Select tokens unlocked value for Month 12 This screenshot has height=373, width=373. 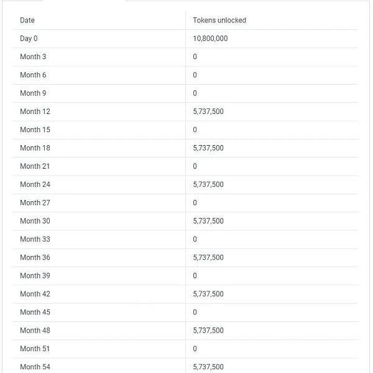[x=208, y=111]
